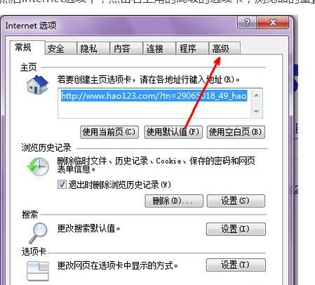Screen dimensions: 315x285
Task: Click the browsing history clock icon
Action: [x=38, y=166]
